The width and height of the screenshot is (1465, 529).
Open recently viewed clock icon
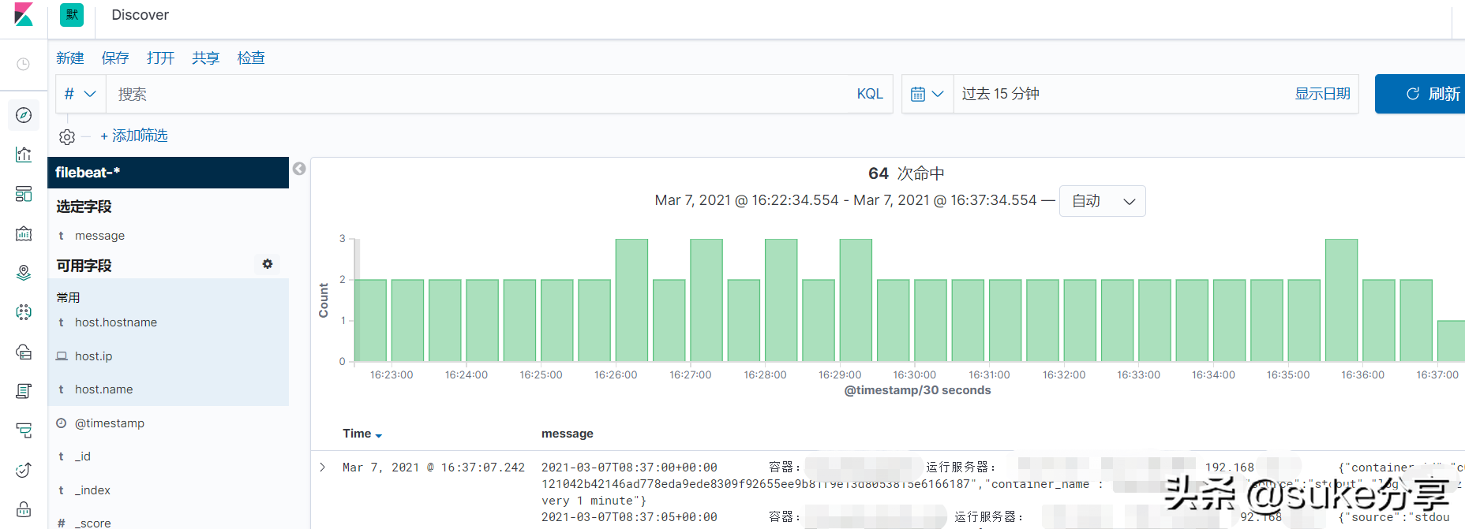[24, 64]
